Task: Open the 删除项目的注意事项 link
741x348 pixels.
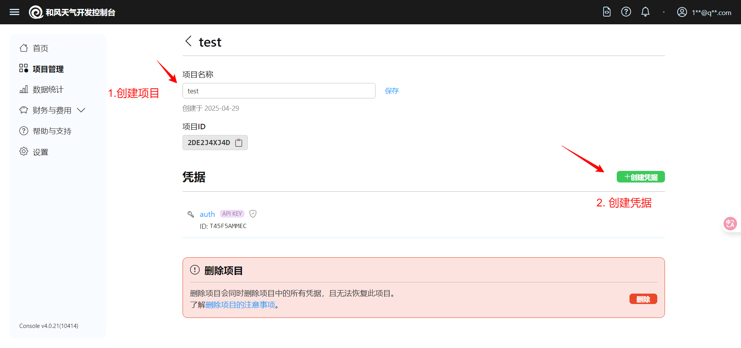Action: point(240,305)
